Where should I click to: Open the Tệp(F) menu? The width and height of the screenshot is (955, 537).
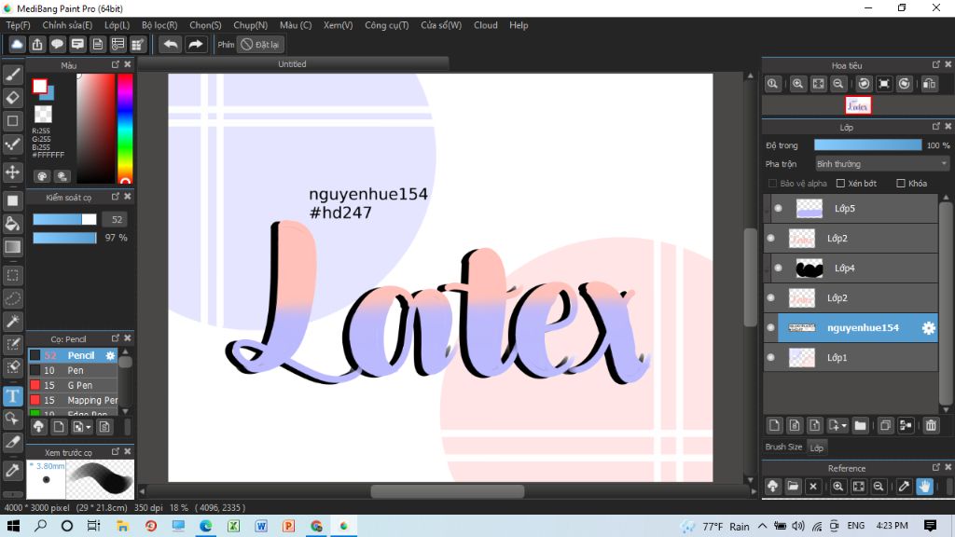coord(18,25)
